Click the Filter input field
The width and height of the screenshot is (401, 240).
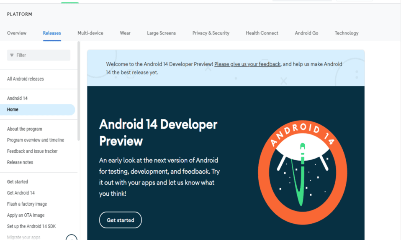(x=39, y=55)
